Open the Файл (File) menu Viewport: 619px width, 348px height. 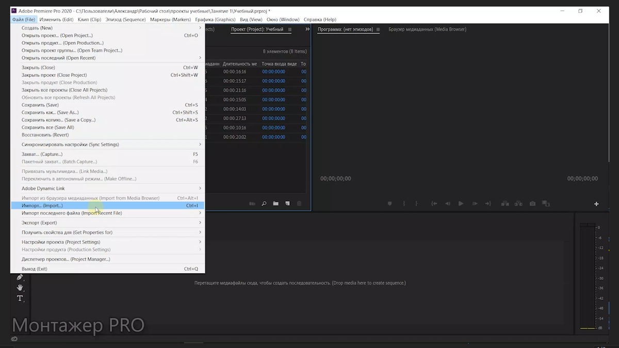click(x=24, y=20)
